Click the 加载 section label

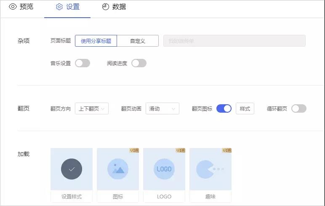[24, 154]
